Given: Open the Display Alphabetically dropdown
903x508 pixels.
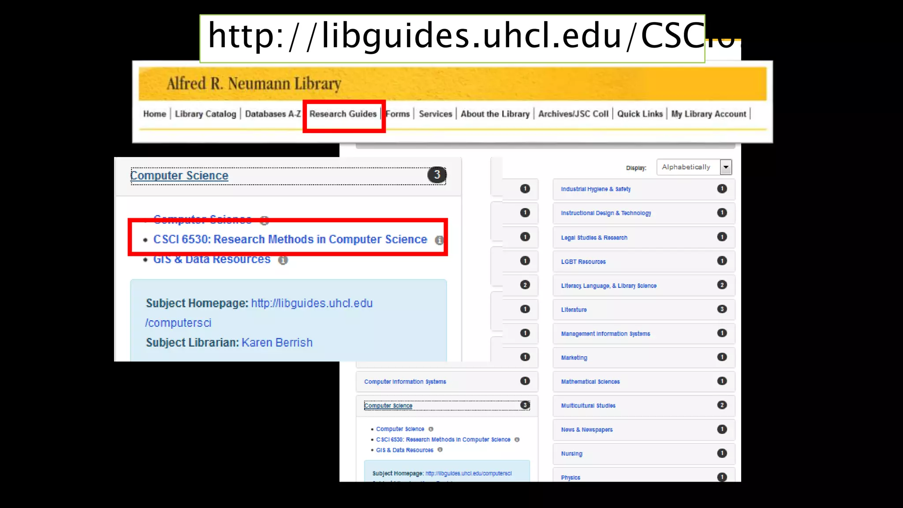Looking at the screenshot, I should pyautogui.click(x=694, y=167).
